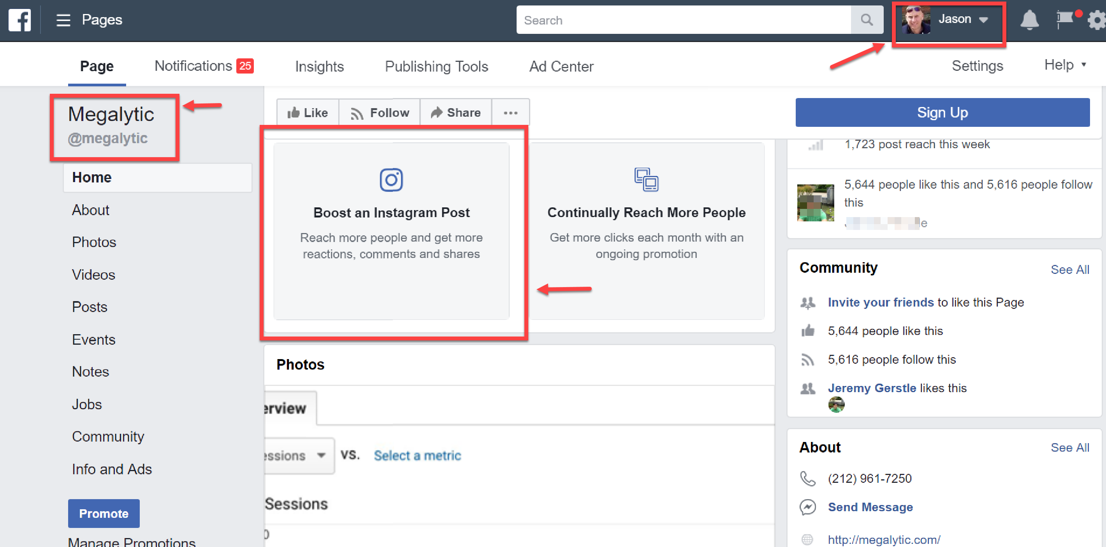Click the Pages label in top bar
The height and width of the screenshot is (547, 1106).
click(102, 20)
